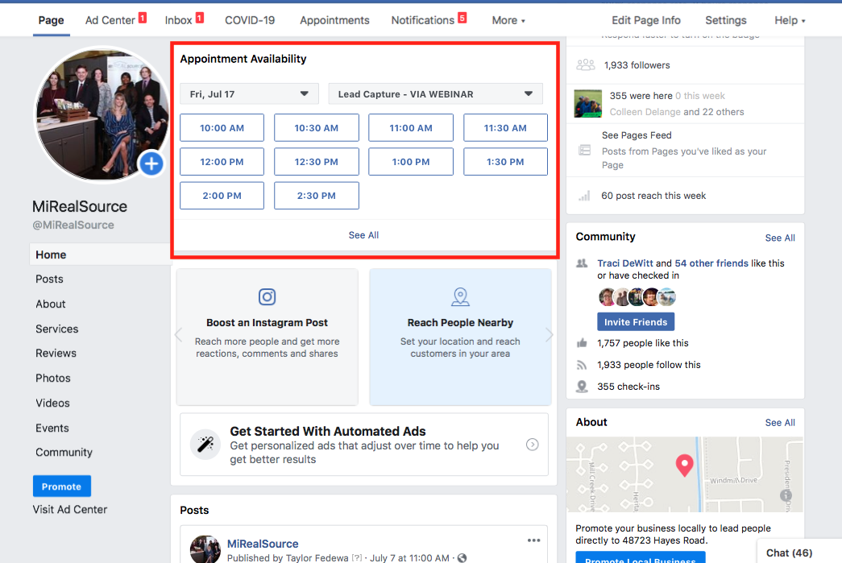Image resolution: width=842 pixels, height=563 pixels.
Task: Click Visit Ad Center link
Action: pyautogui.click(x=70, y=509)
